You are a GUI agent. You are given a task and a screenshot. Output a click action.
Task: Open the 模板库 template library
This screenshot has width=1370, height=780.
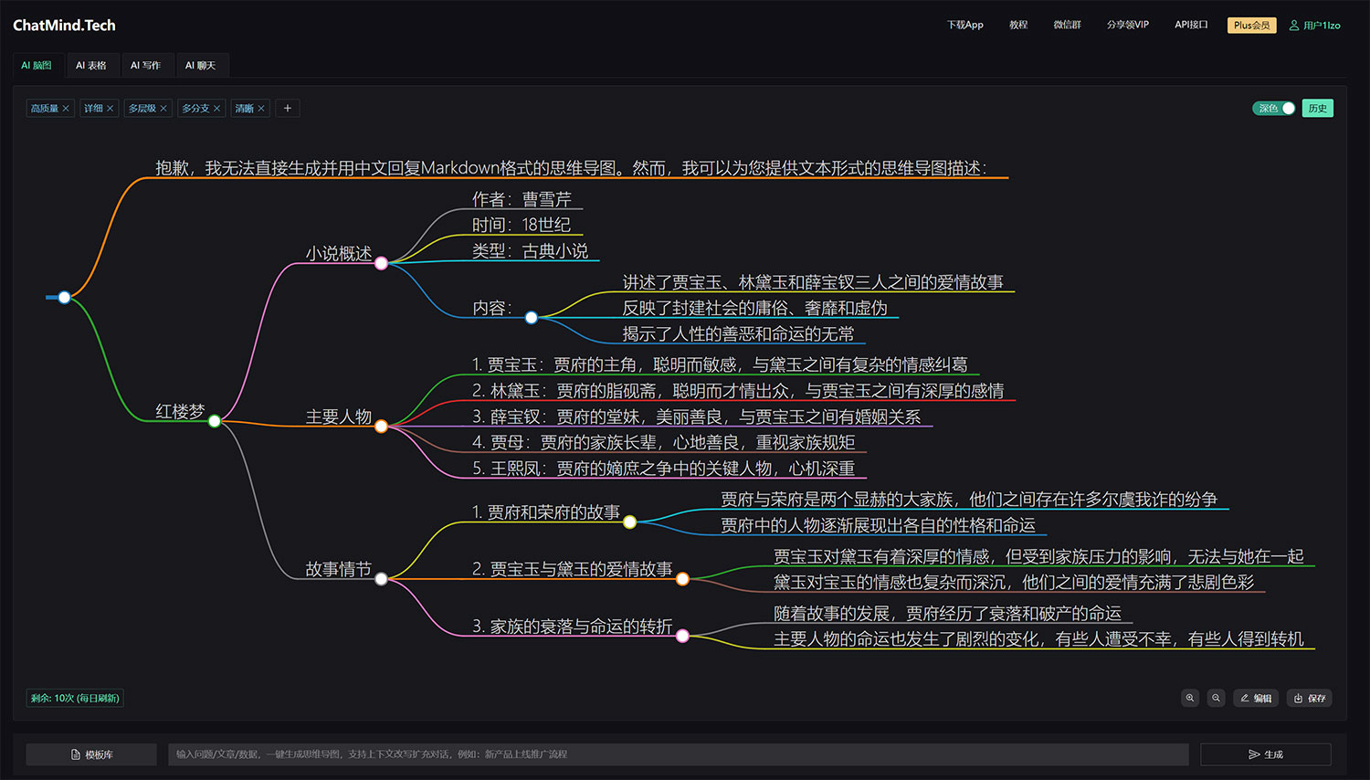90,754
